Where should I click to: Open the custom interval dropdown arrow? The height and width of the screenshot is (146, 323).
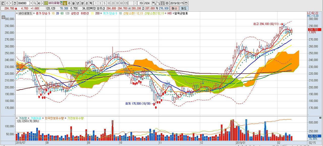tap(135, 3)
